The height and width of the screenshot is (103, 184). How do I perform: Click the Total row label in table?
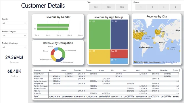click(36, 97)
